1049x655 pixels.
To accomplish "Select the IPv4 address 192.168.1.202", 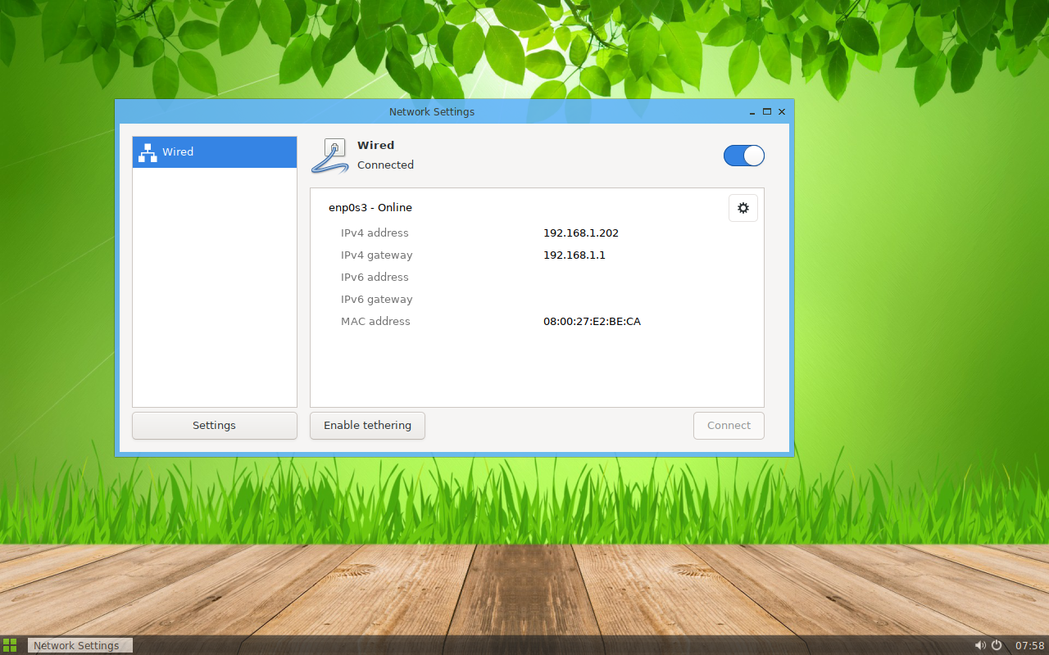I will coord(581,233).
